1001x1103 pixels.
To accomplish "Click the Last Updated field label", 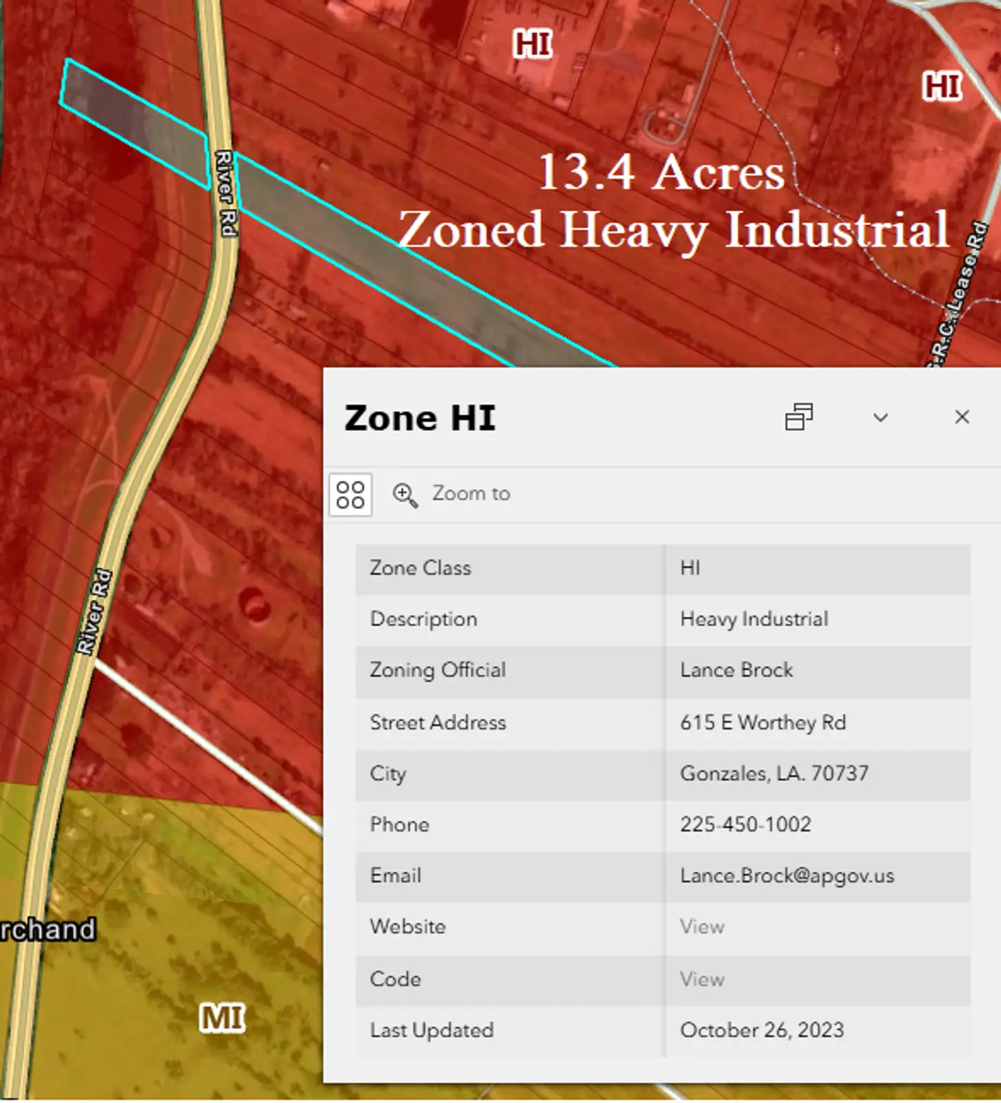I will [432, 1030].
